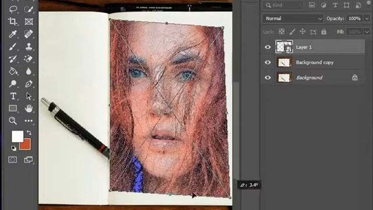Screen dimensions: 373x210
Task: Select the Brush tool
Action: click(13, 47)
